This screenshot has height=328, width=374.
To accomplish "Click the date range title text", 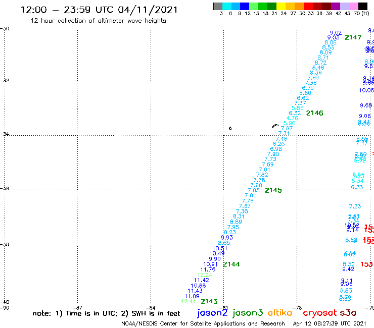I will point(99,10).
